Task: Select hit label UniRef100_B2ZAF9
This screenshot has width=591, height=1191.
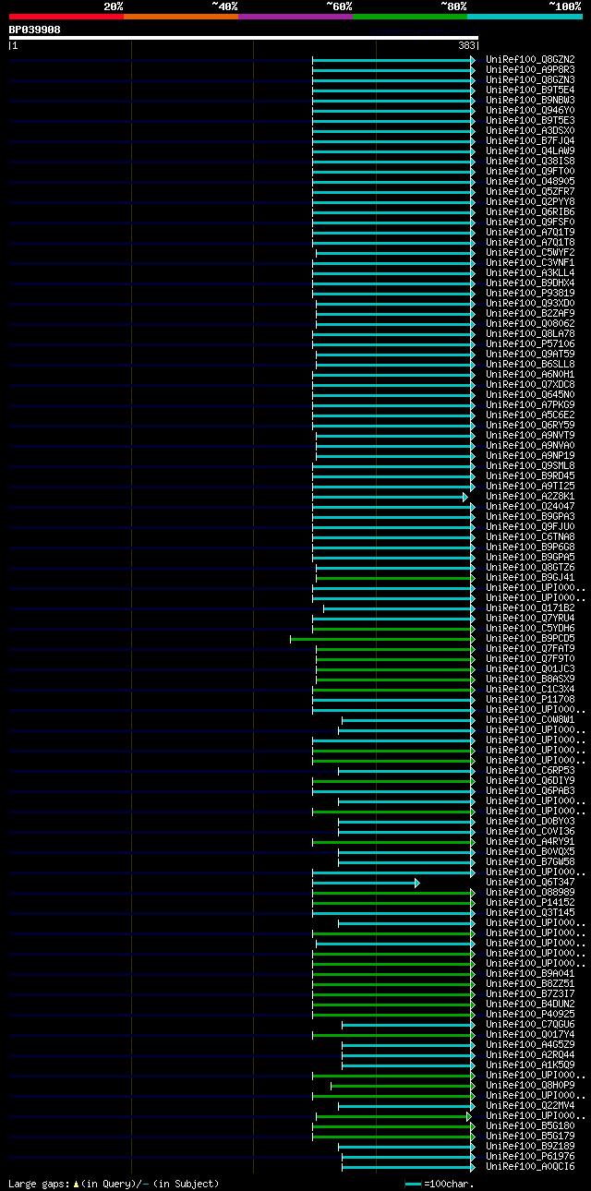Action: coord(530,313)
